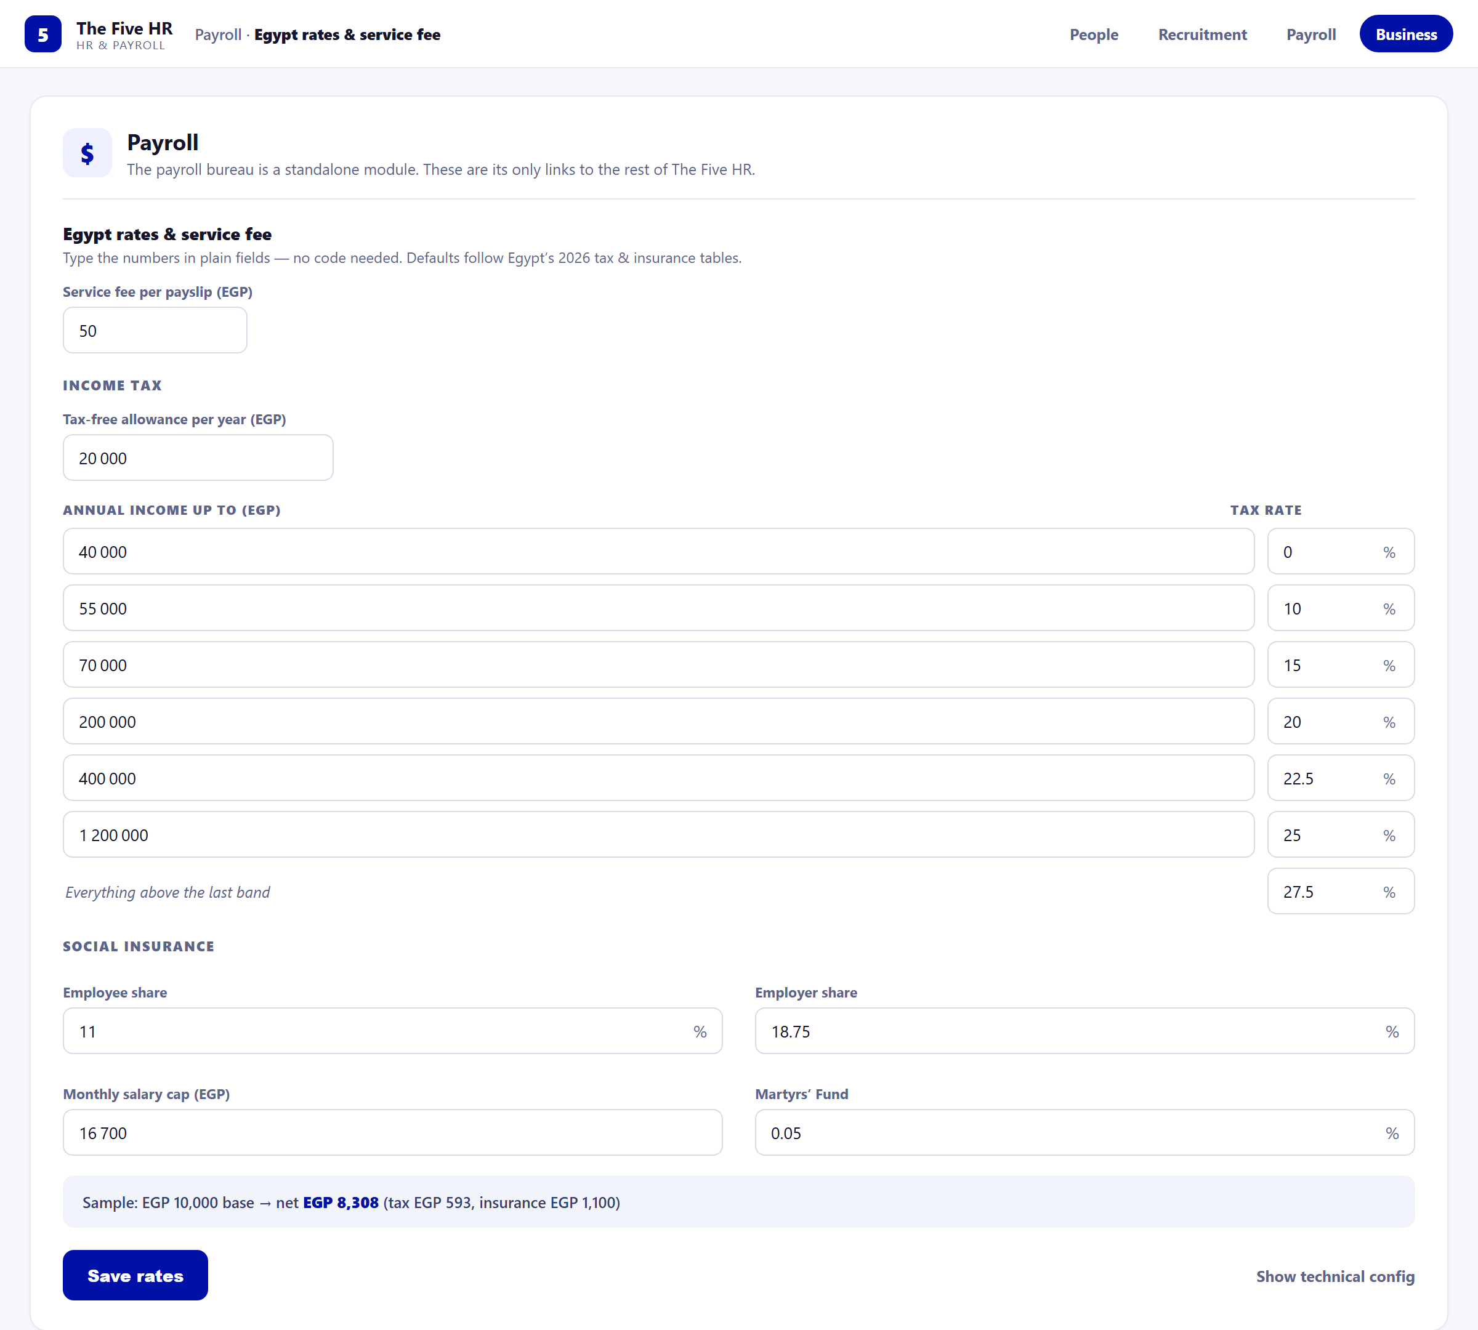Edit the 0% tax rate field
1478x1330 pixels.
click(1341, 552)
